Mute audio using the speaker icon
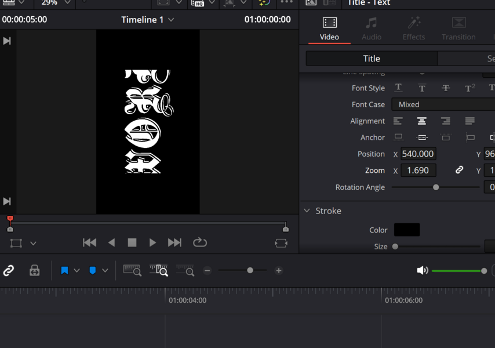 click(423, 270)
